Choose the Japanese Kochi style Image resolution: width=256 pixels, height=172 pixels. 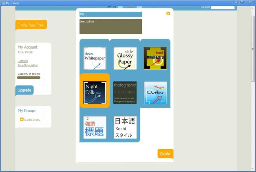125,127
